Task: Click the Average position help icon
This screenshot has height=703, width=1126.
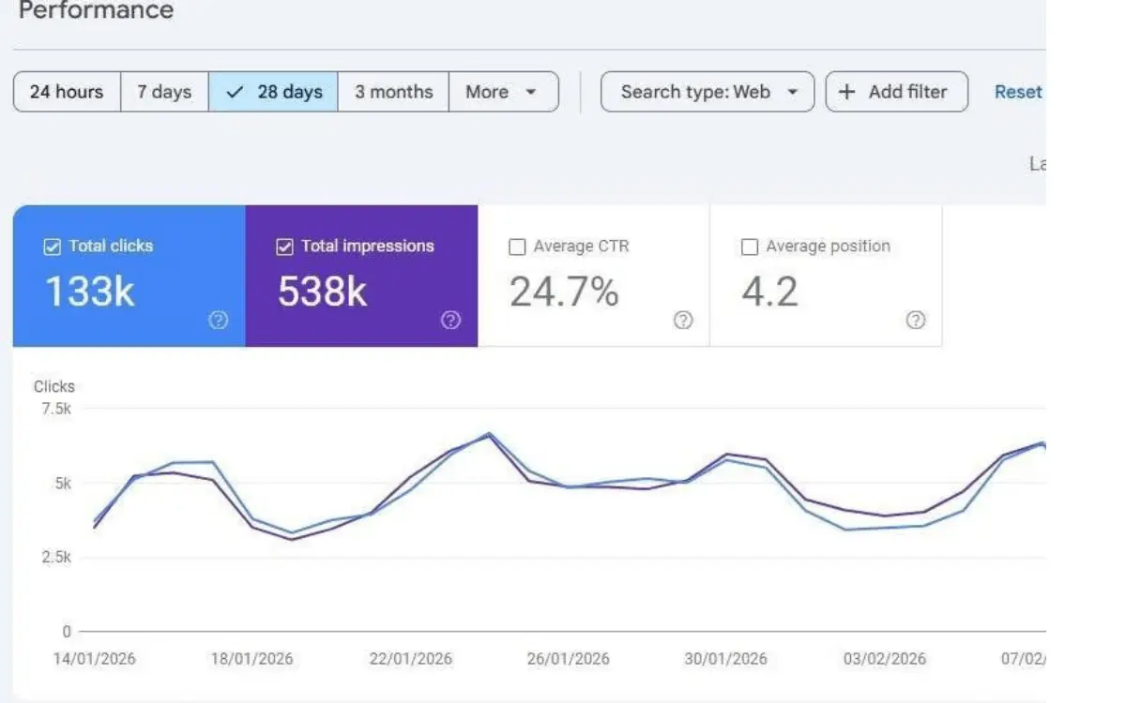Action: click(915, 320)
